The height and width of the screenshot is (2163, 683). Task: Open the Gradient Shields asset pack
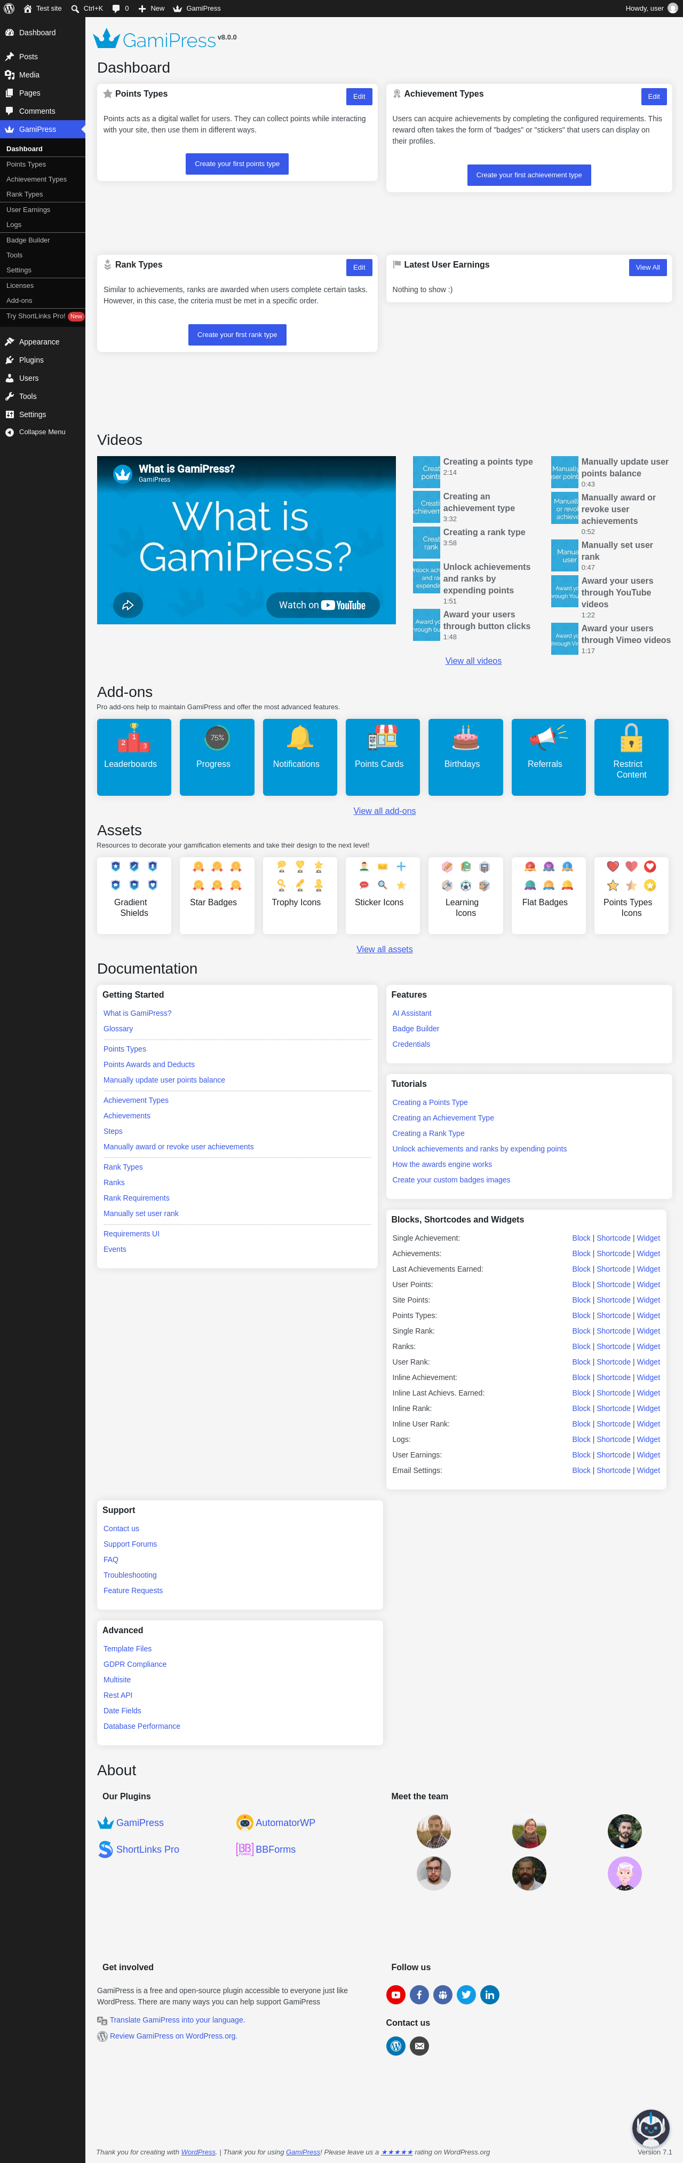134,895
